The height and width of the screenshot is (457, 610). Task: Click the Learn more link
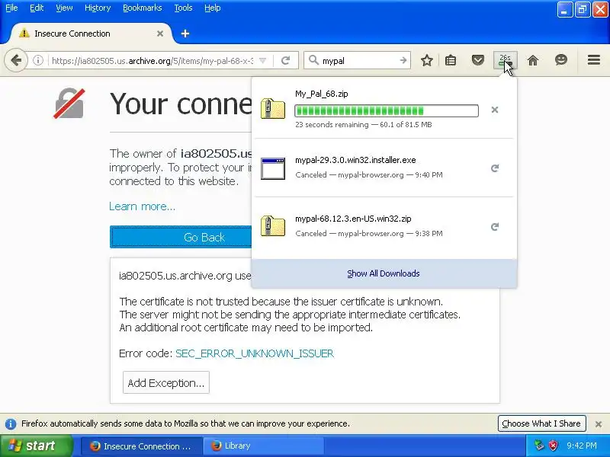tap(142, 206)
